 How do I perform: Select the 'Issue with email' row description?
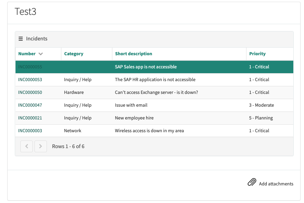[x=131, y=105]
